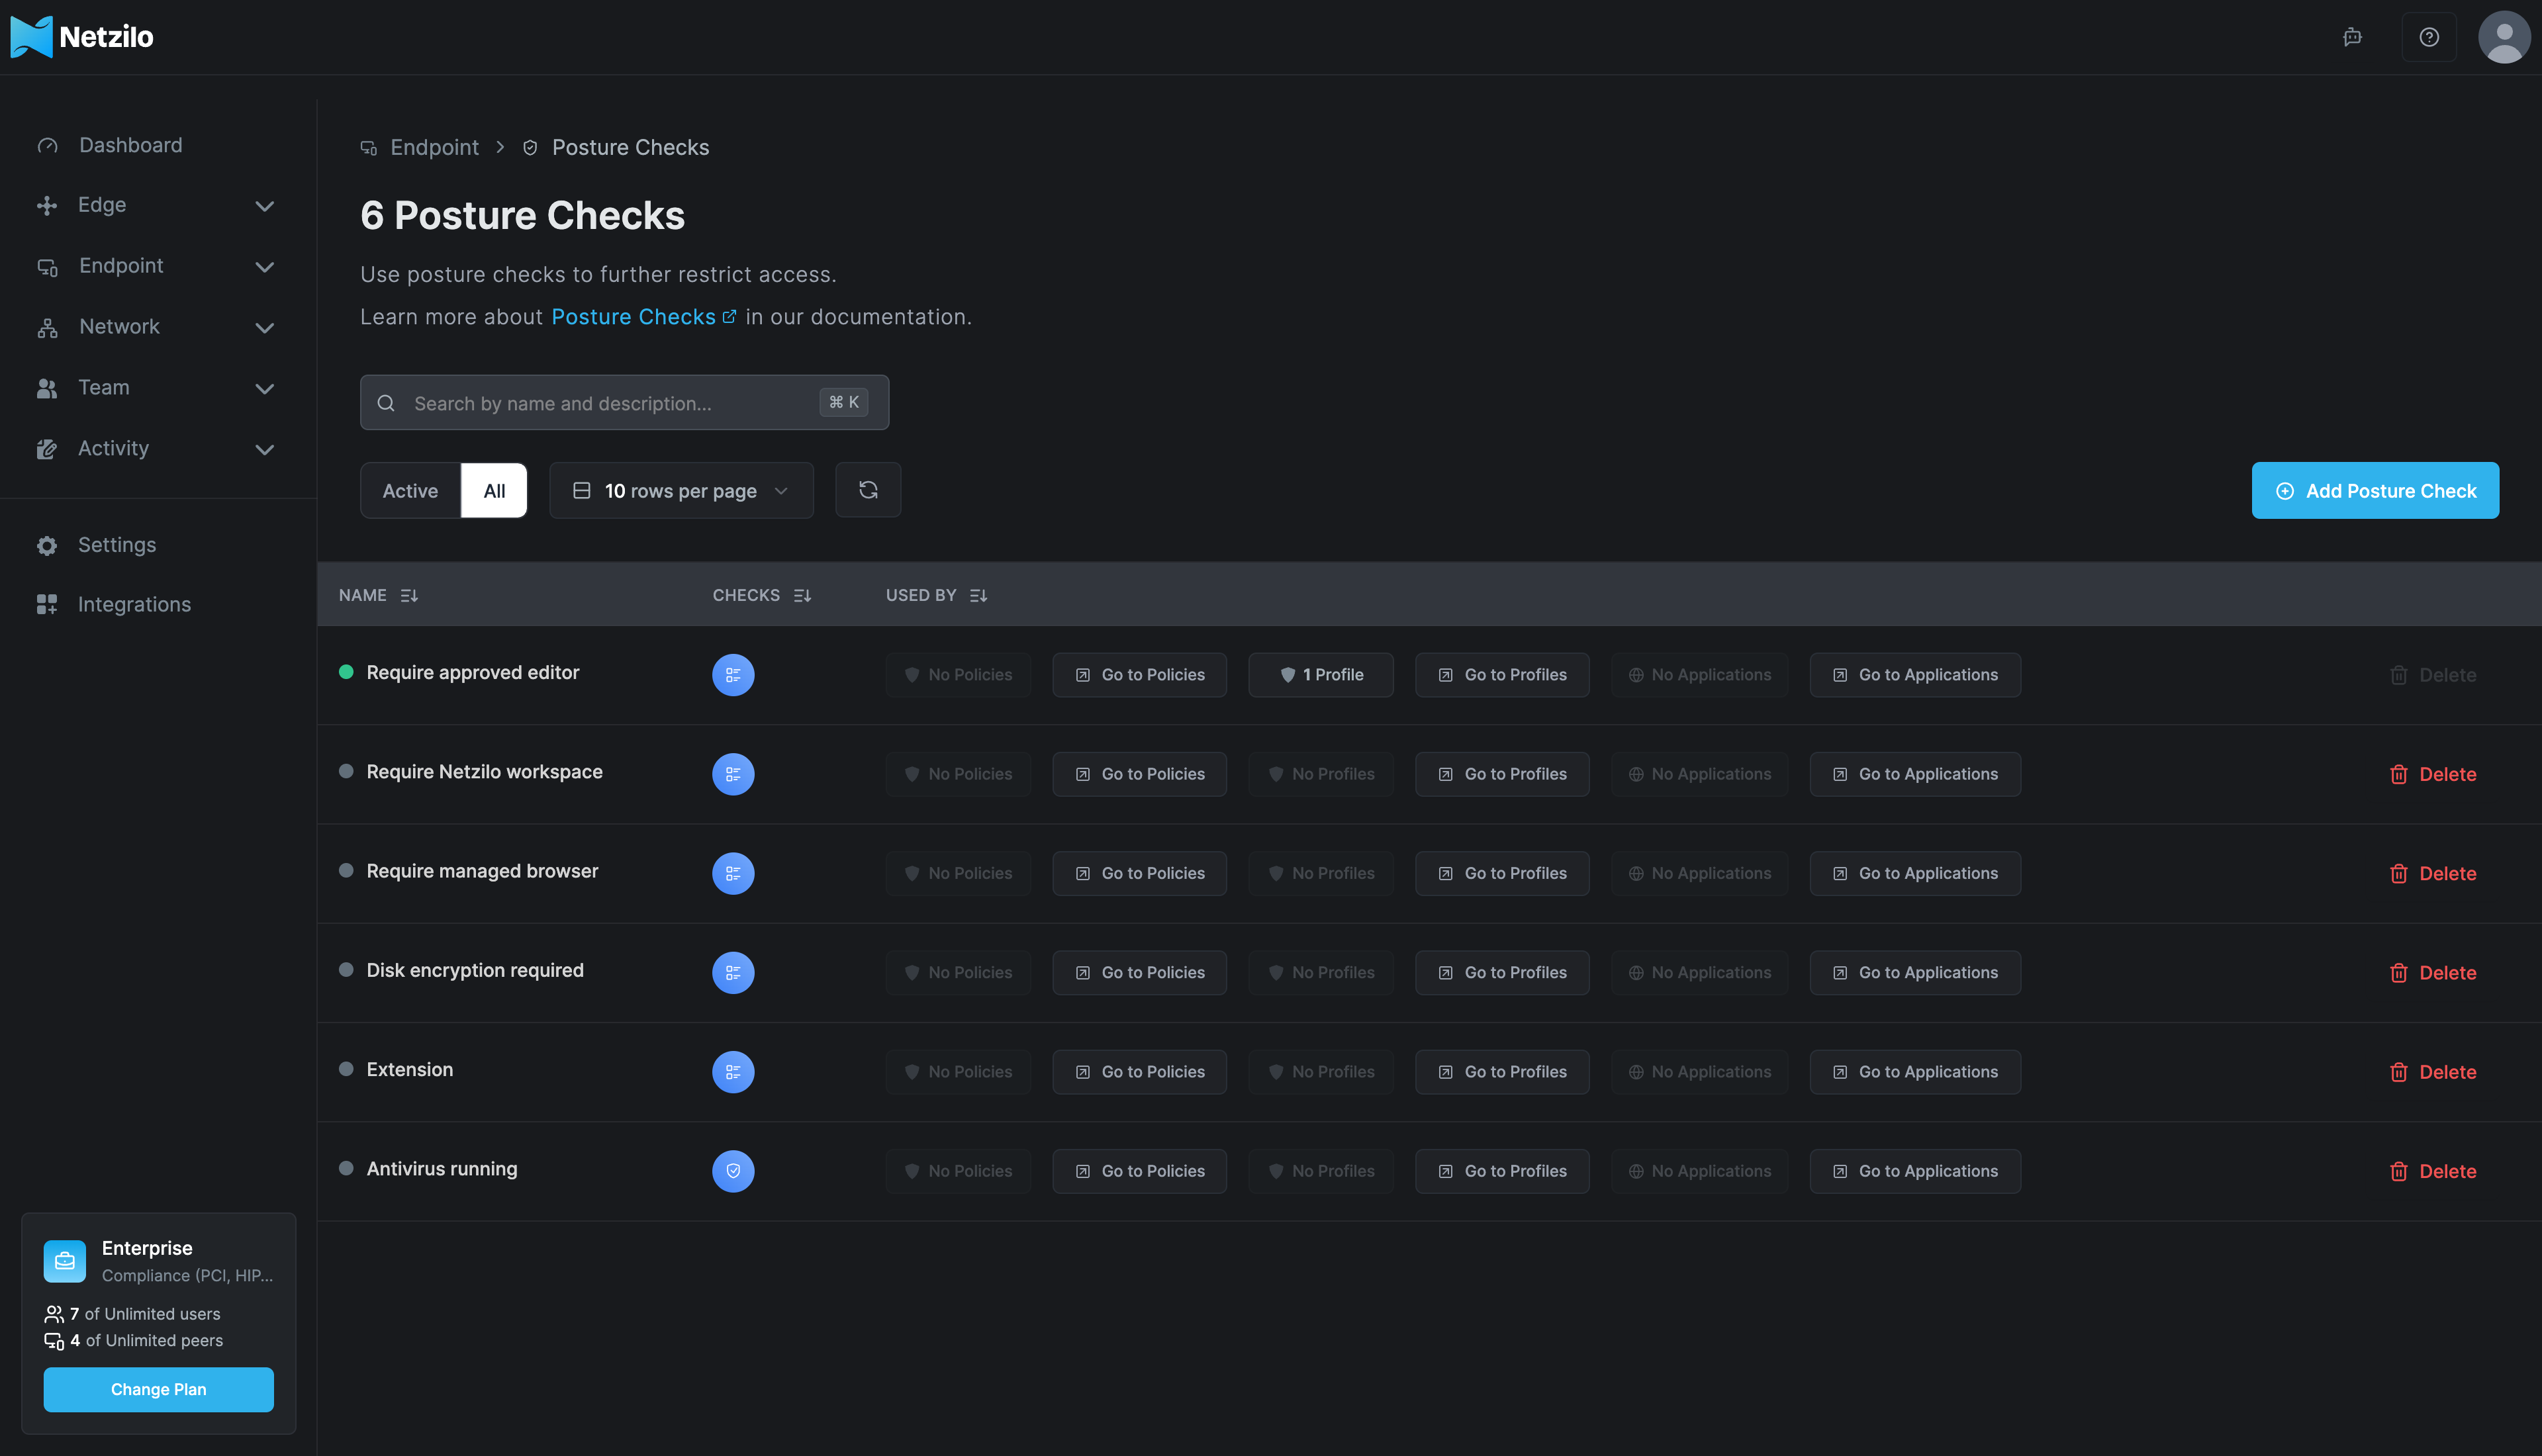Switch filter to Active
This screenshot has width=2542, height=1456.
tap(410, 490)
